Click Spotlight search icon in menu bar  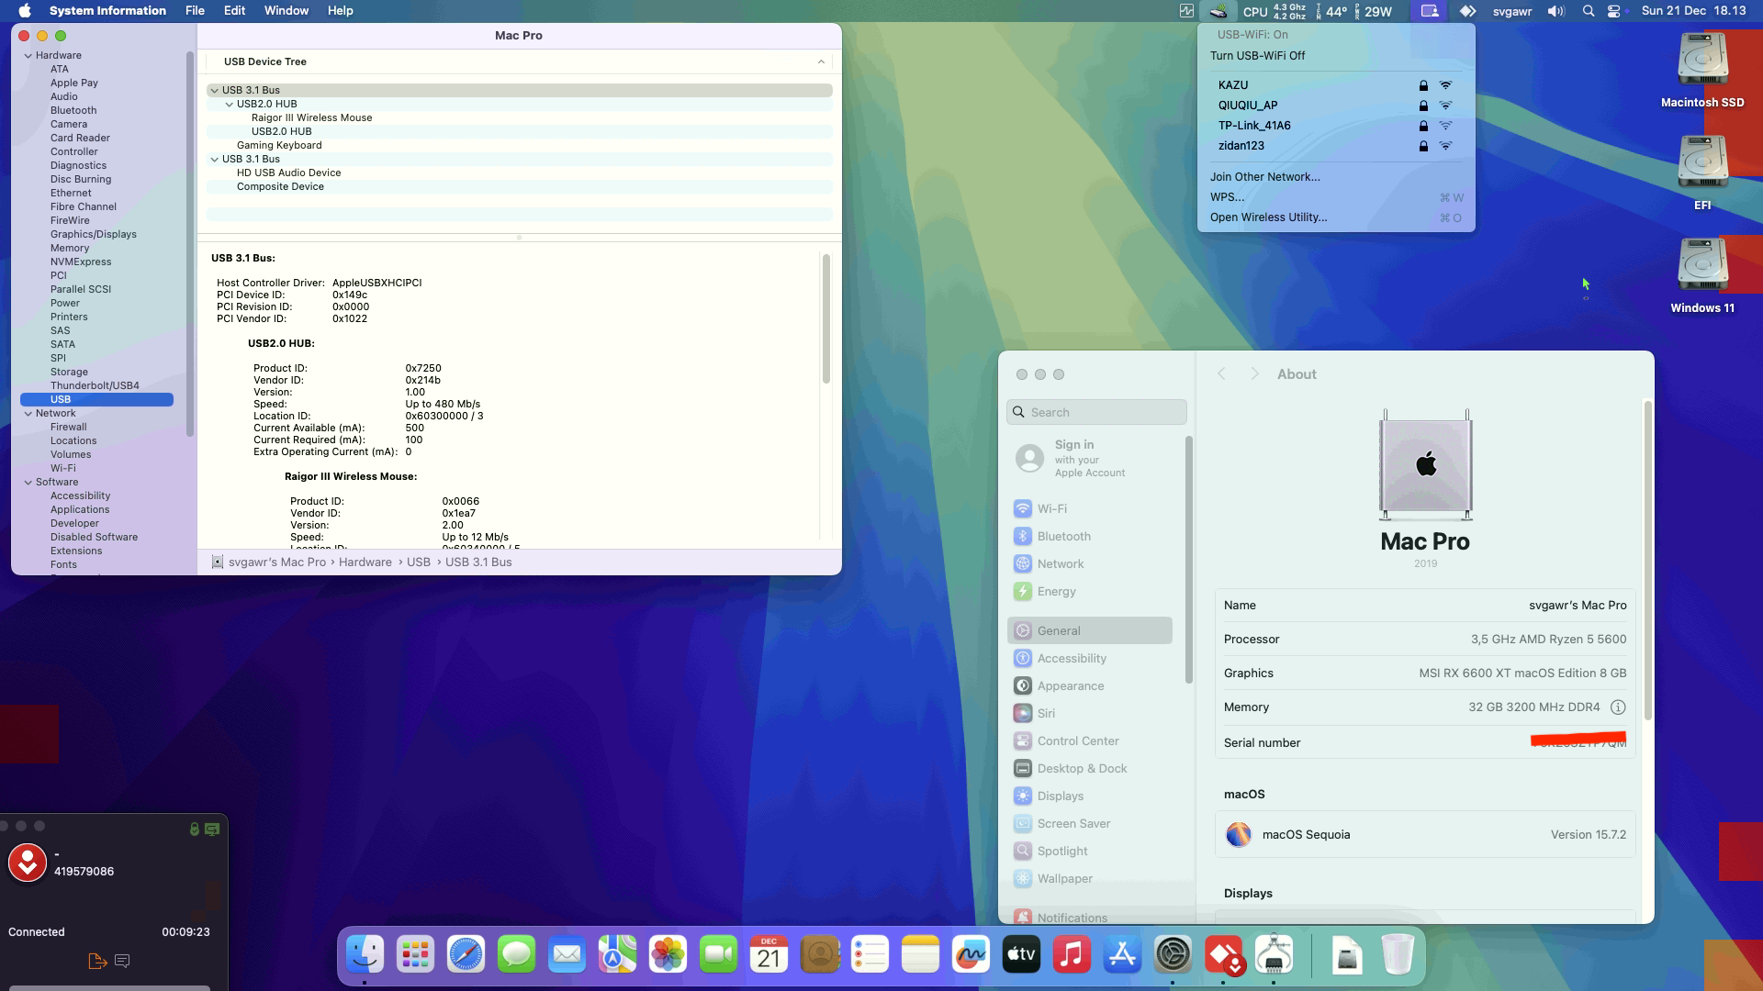pos(1589,11)
